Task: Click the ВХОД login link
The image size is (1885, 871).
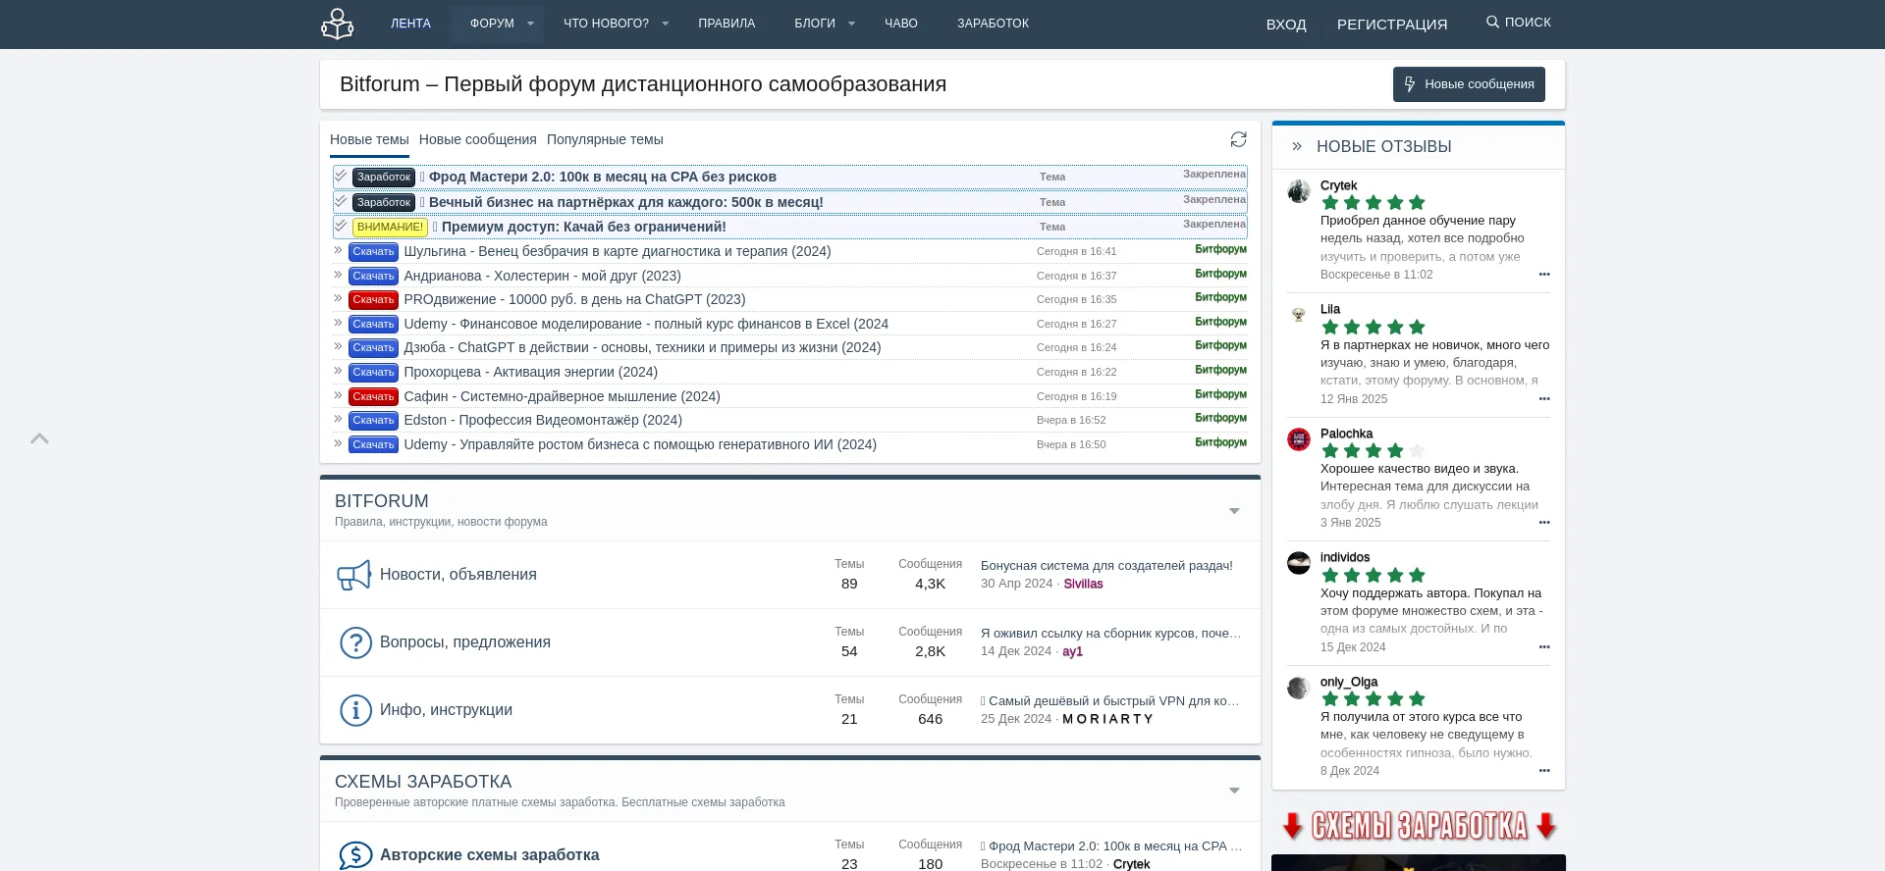Action: 1286,25
